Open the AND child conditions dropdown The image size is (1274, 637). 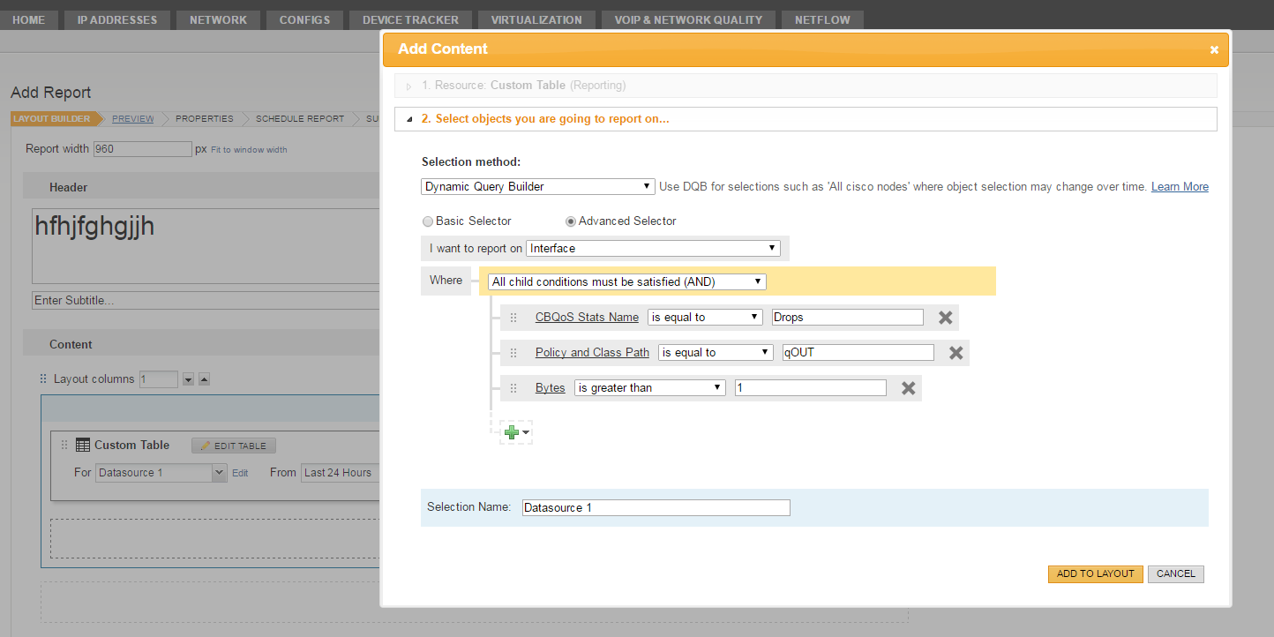pos(627,282)
